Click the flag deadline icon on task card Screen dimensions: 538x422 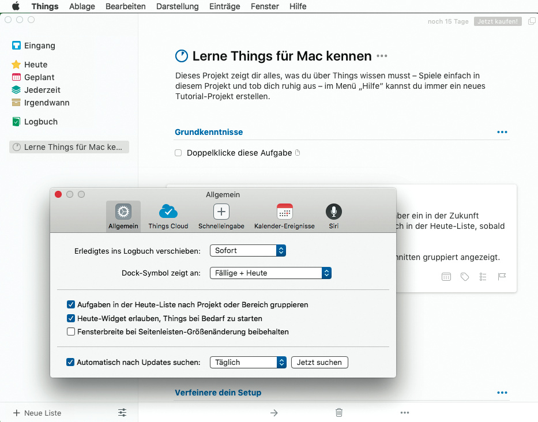[x=502, y=277]
